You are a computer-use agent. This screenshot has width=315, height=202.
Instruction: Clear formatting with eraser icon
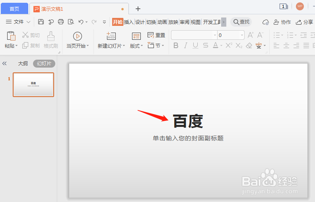click(249, 46)
